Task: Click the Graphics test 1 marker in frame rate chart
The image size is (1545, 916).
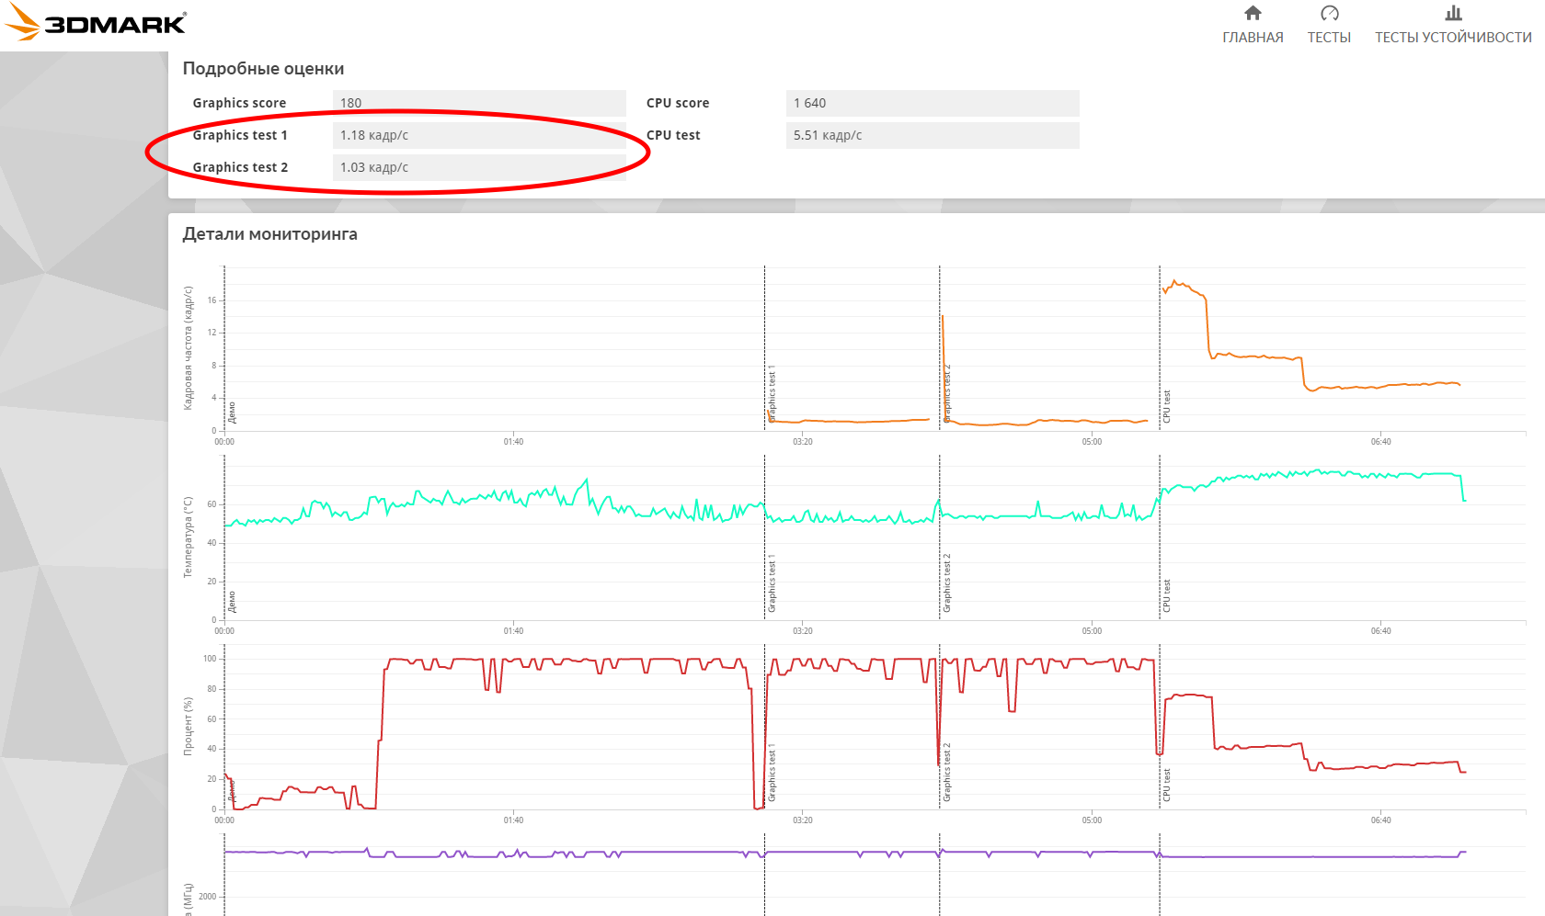Action: click(x=772, y=394)
